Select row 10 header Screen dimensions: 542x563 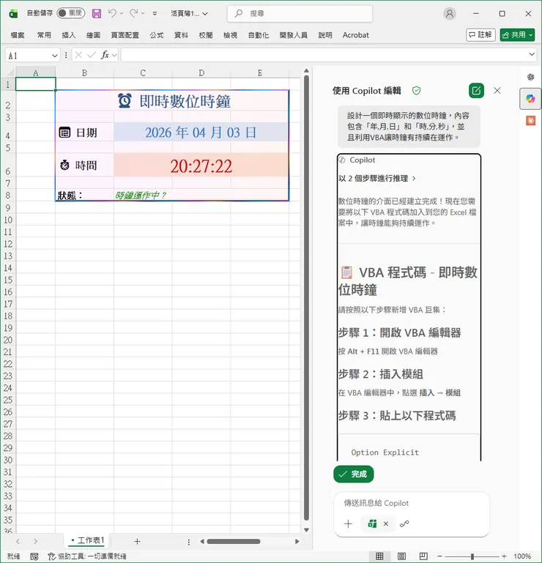pyautogui.click(x=8, y=220)
